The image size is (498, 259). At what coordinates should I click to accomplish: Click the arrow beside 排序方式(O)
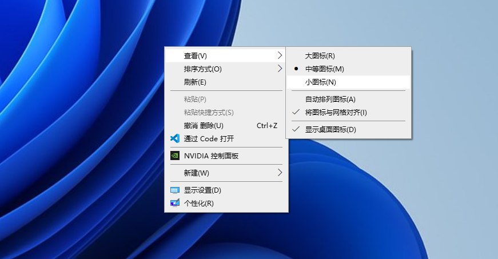[280, 69]
